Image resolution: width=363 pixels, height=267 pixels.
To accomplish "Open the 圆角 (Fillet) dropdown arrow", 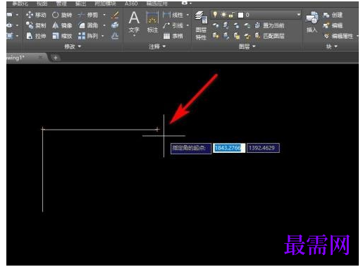I will [x=104, y=25].
